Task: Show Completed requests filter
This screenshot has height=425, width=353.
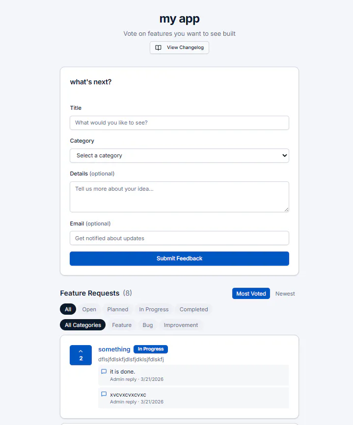Action: point(193,309)
